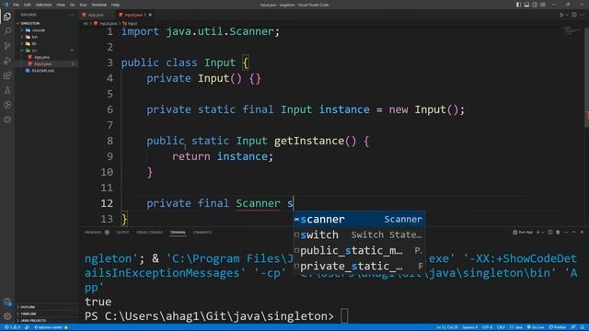The width and height of the screenshot is (589, 331).
Task: Kill terminal with trash icon
Action: 558,233
